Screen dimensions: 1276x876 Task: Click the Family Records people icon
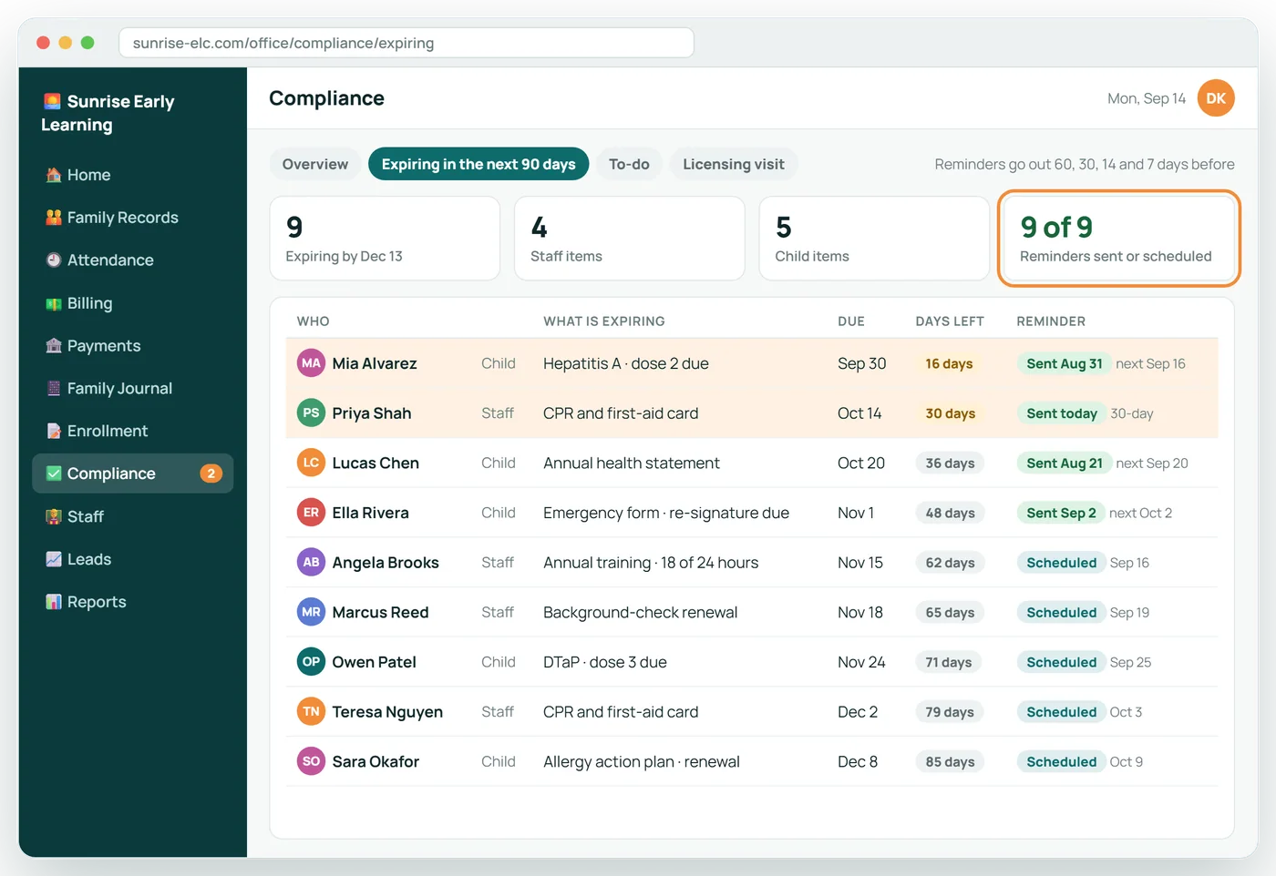(x=54, y=218)
